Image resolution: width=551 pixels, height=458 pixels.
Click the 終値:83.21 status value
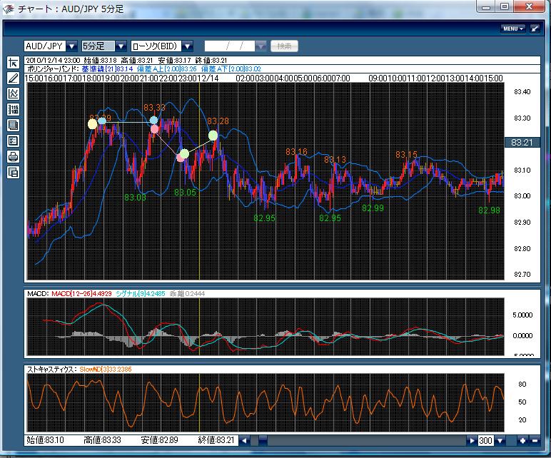click(x=216, y=440)
